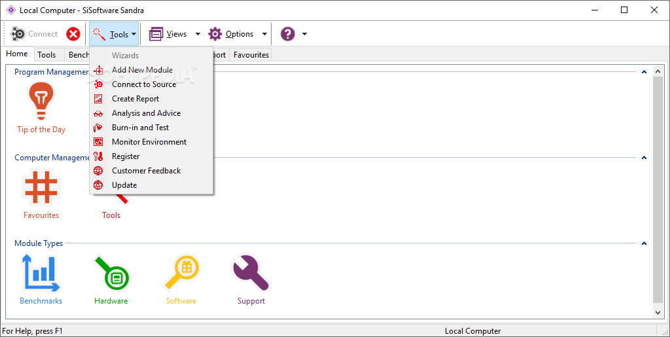670x337 pixels.
Task: Click the SiSoftware Sandra title bar icon
Action: click(x=10, y=10)
